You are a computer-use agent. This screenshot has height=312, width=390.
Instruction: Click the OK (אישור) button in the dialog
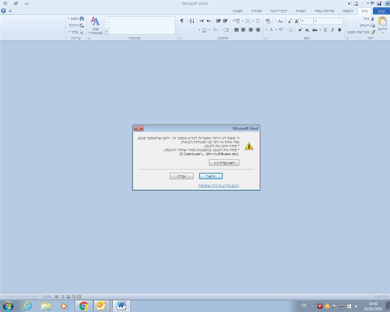pyautogui.click(x=211, y=176)
